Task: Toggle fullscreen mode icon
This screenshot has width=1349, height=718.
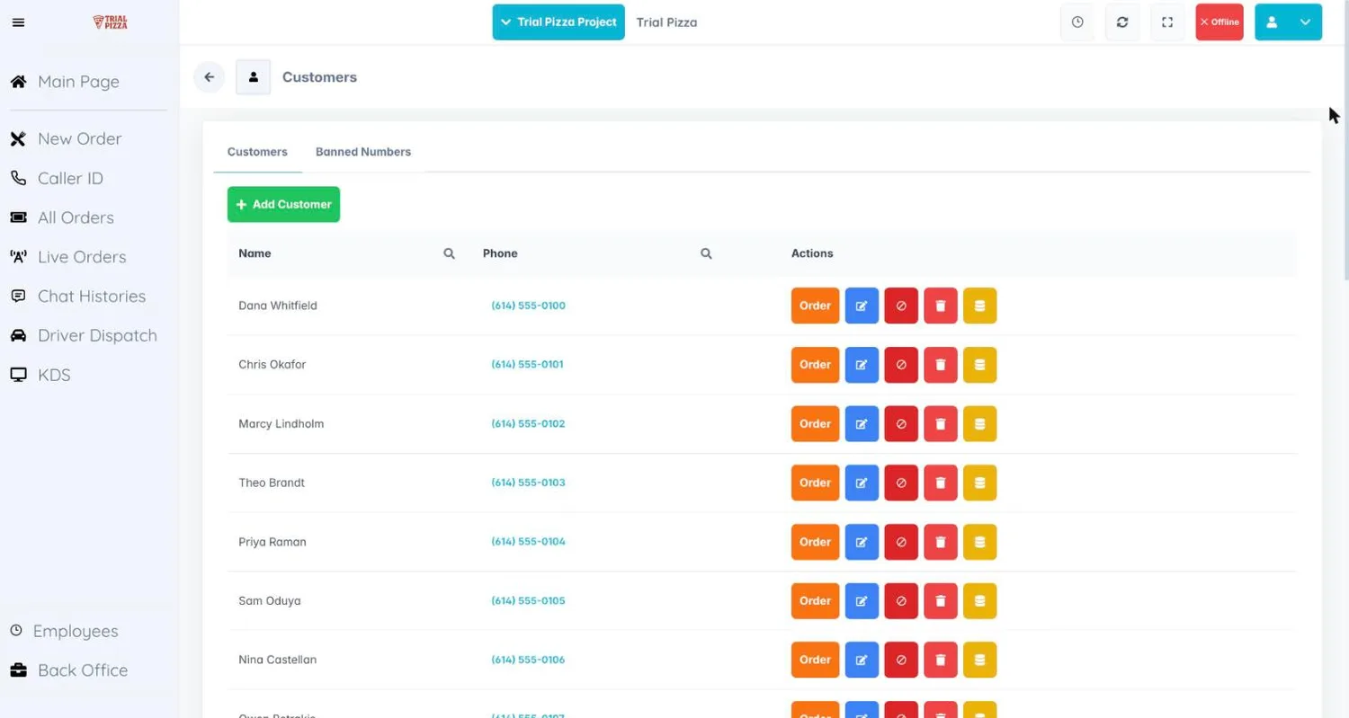Action: [x=1167, y=22]
